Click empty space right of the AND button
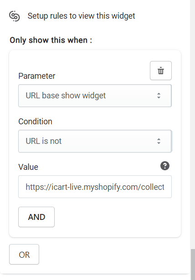 tap(116, 217)
